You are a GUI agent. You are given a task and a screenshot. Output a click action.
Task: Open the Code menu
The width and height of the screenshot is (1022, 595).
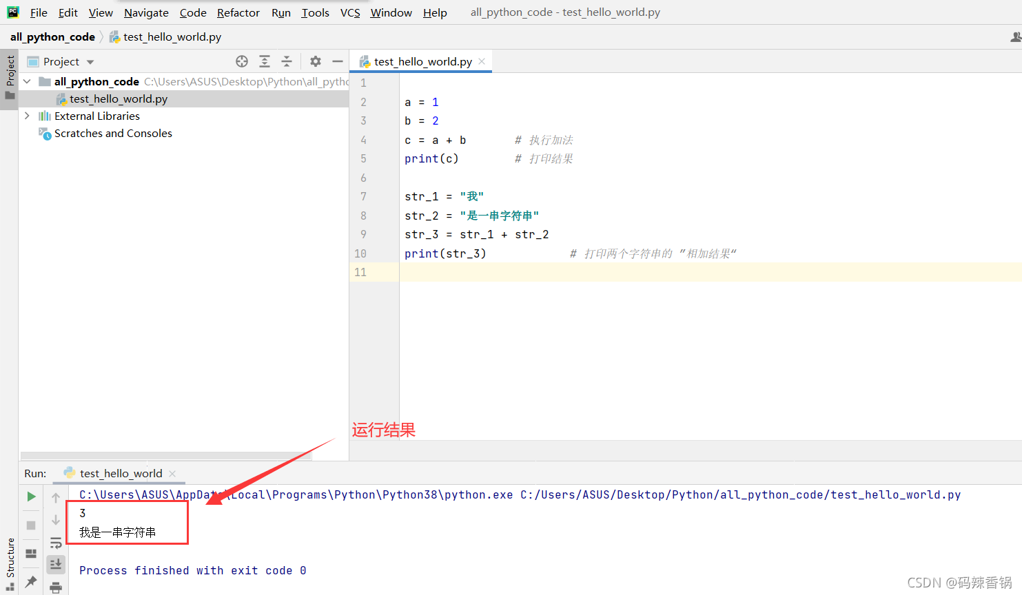click(193, 12)
